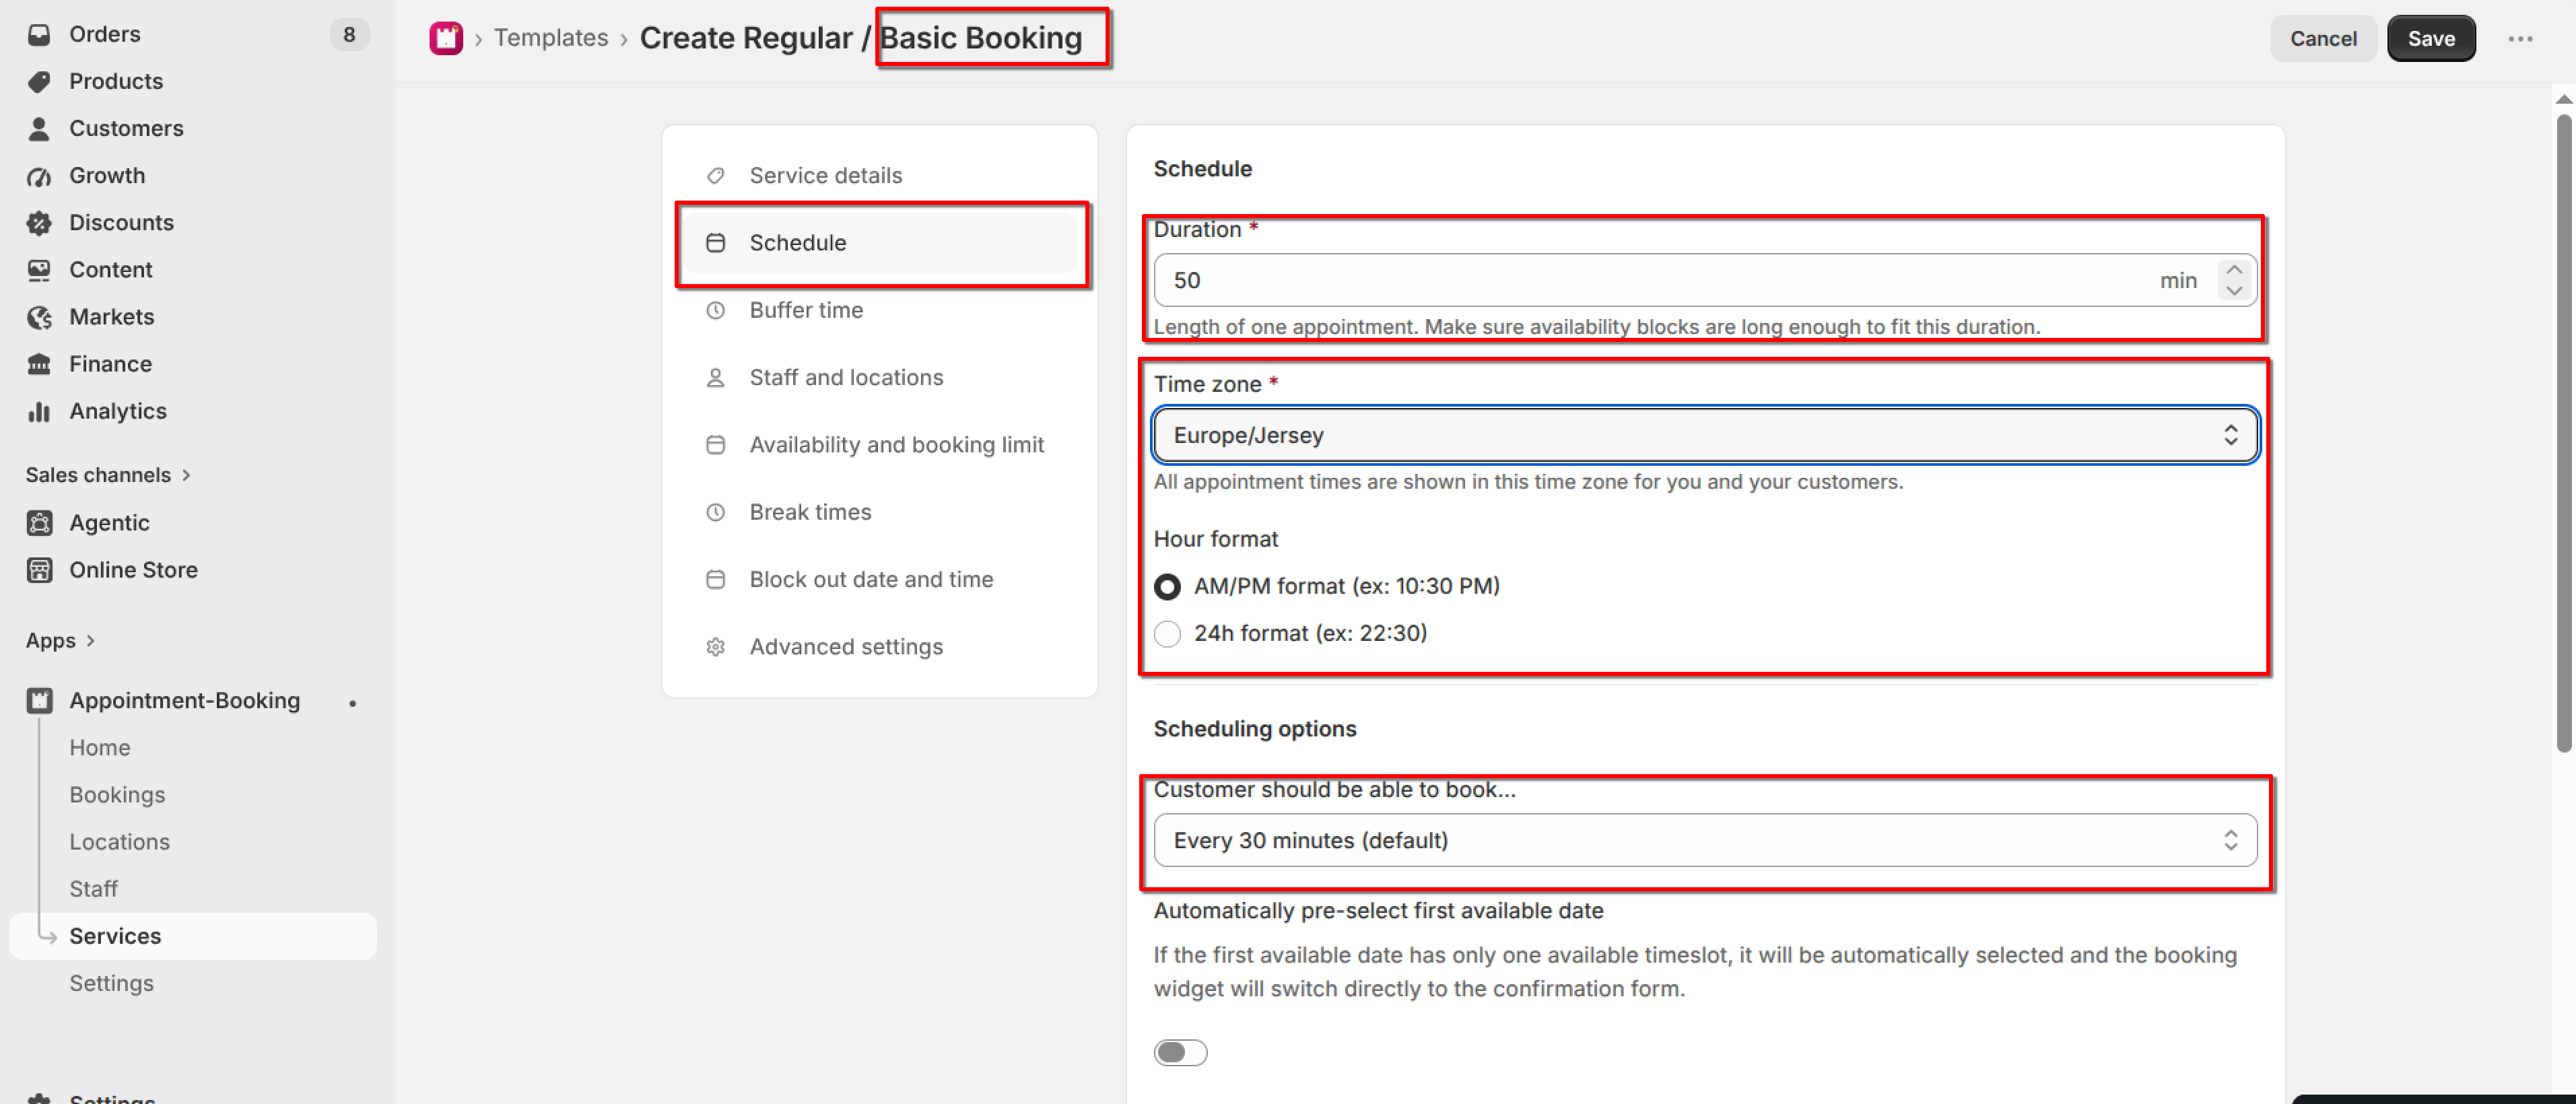Click the Cancel button
The height and width of the screenshot is (1104, 2576).
[x=2322, y=38]
